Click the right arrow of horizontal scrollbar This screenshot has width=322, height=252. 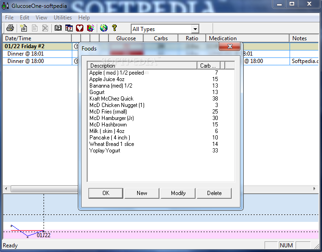314,189
